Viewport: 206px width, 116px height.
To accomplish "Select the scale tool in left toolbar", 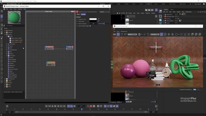I will point(2,33).
